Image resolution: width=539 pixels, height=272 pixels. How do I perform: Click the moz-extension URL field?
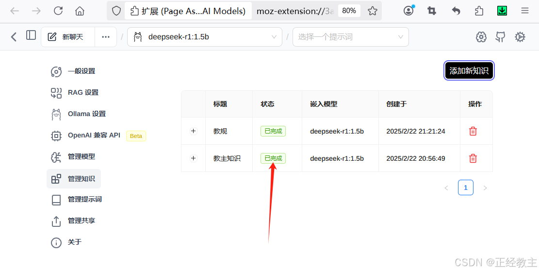(295, 11)
